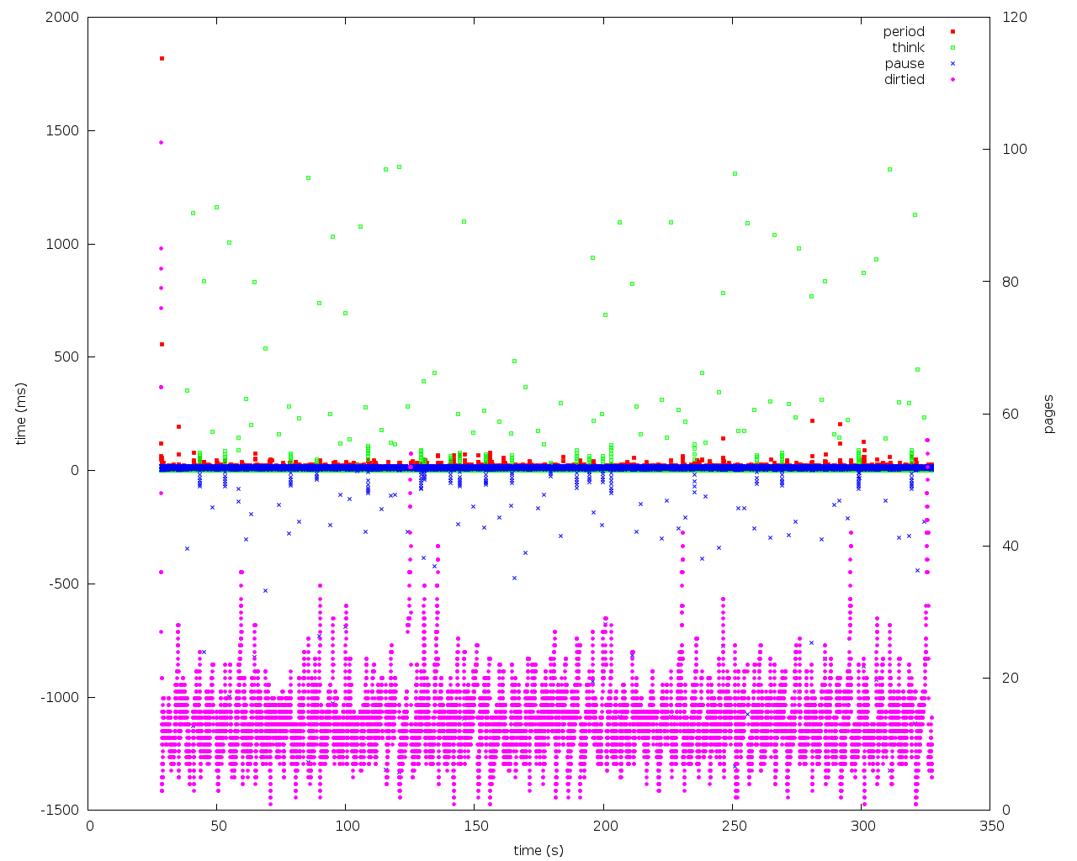
Task: Click the 'pages' right axis title
Action: tap(1048, 414)
